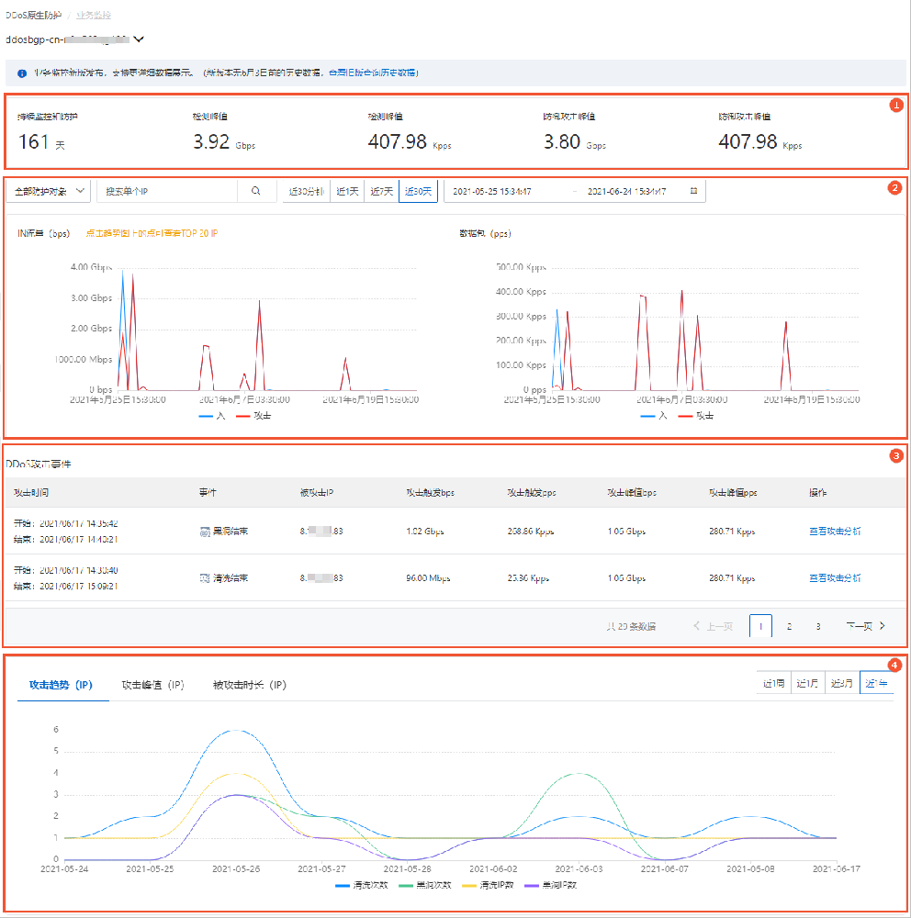This screenshot has height=918, width=911.
Task: Switch to 攻击峰值 (IP) tab
Action: (152, 685)
